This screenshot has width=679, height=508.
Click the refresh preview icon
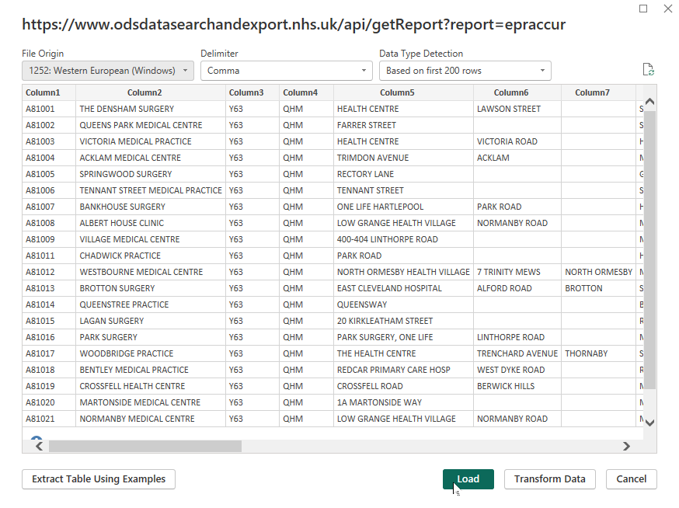[649, 69]
